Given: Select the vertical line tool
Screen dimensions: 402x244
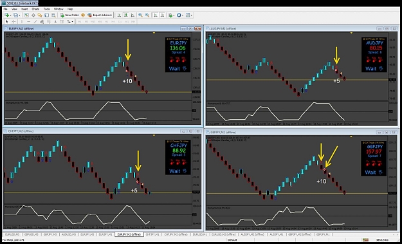Looking at the screenshot, I should point(22,22).
